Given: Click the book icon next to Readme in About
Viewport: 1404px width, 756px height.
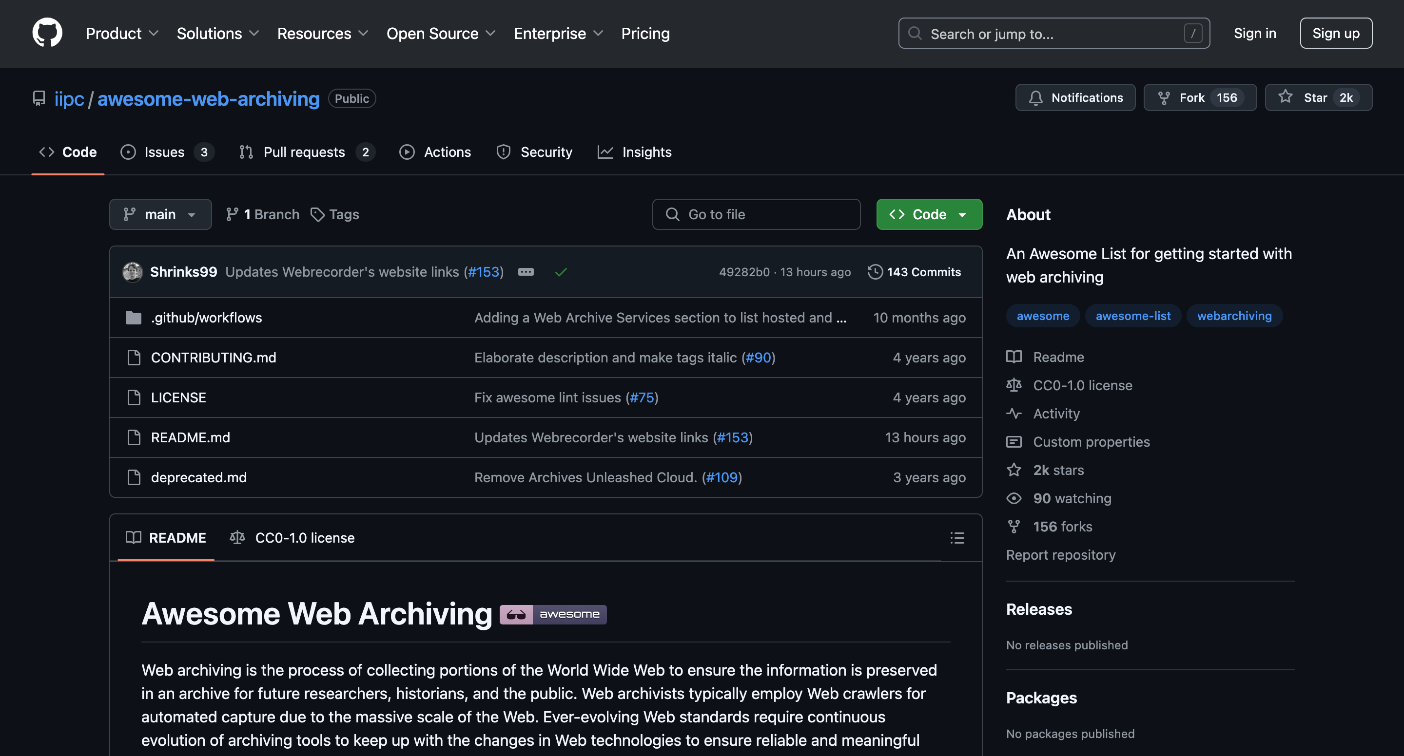Looking at the screenshot, I should click(1014, 357).
